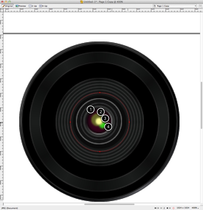This screenshot has height=210, width=203.
Task: Jump to last frame in playback controls
Action: click(x=161, y=208)
